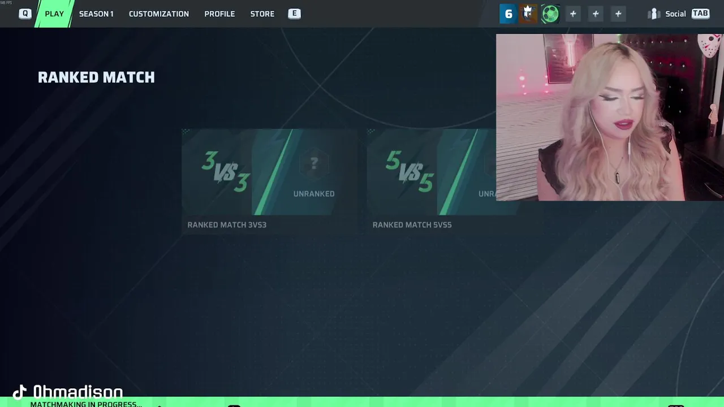Viewport: 724px width, 407px height.
Task: Click the TAB key hint
Action: tap(700, 14)
